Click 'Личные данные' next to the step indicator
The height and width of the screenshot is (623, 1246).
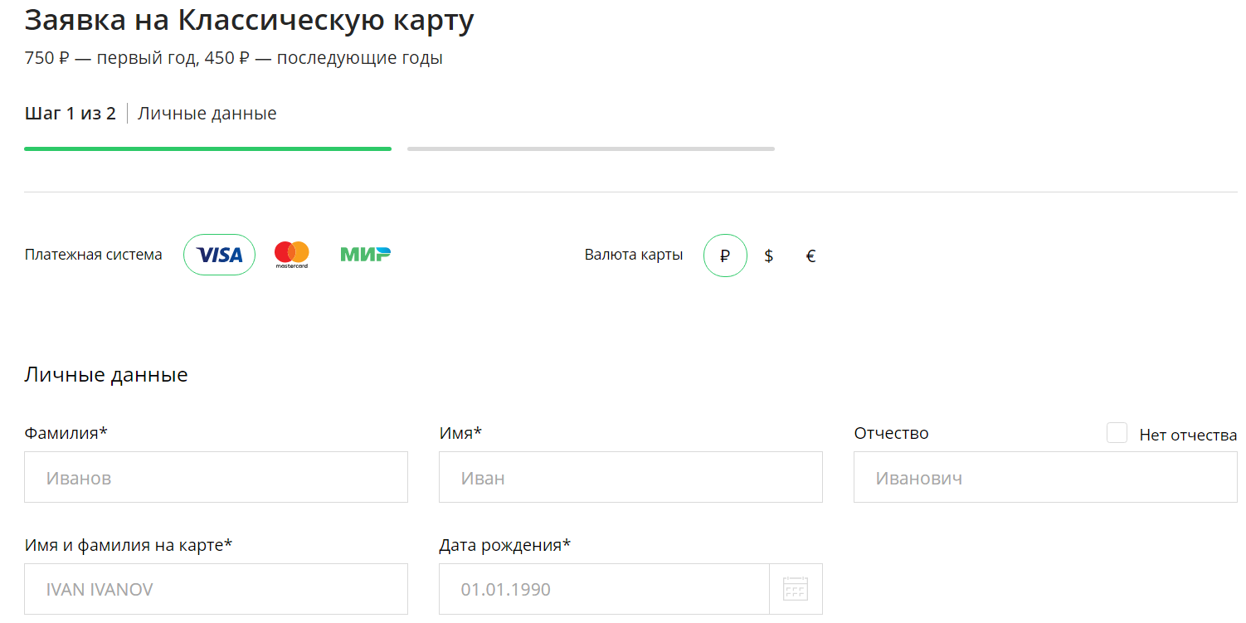207,114
